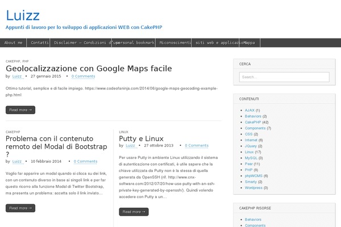
Task: Open the Behaviors category in Contenuti
Action: coord(253,116)
